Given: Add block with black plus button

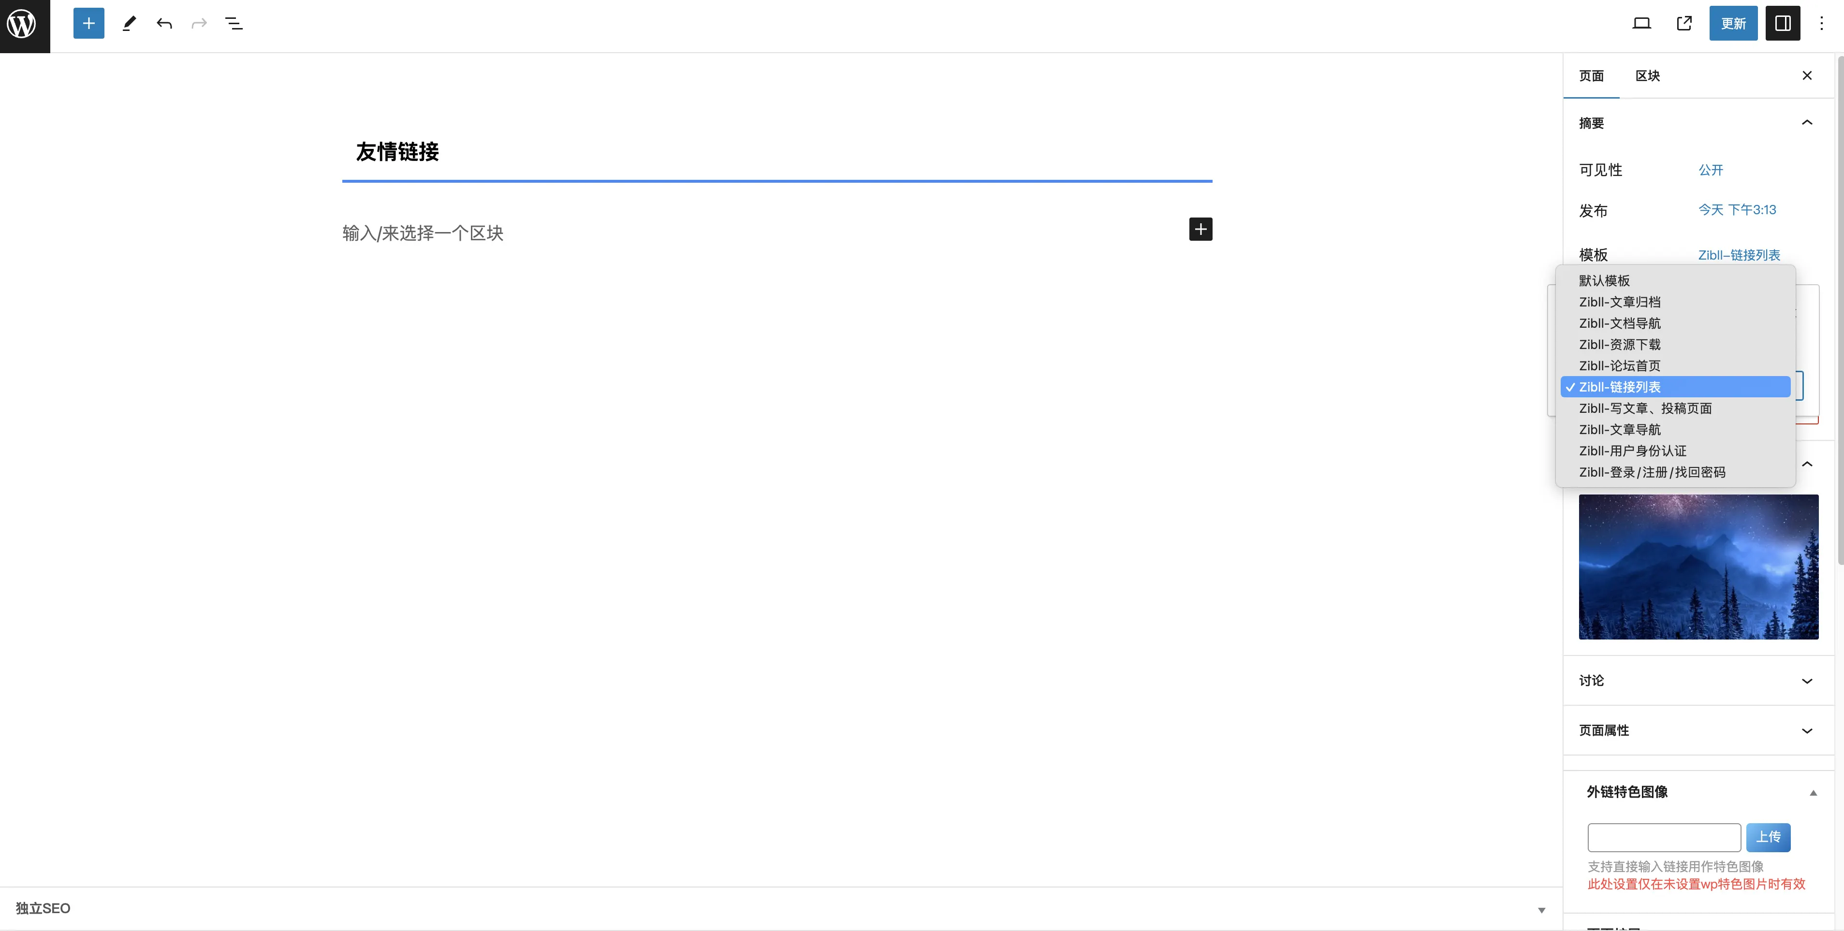Looking at the screenshot, I should 1200,229.
